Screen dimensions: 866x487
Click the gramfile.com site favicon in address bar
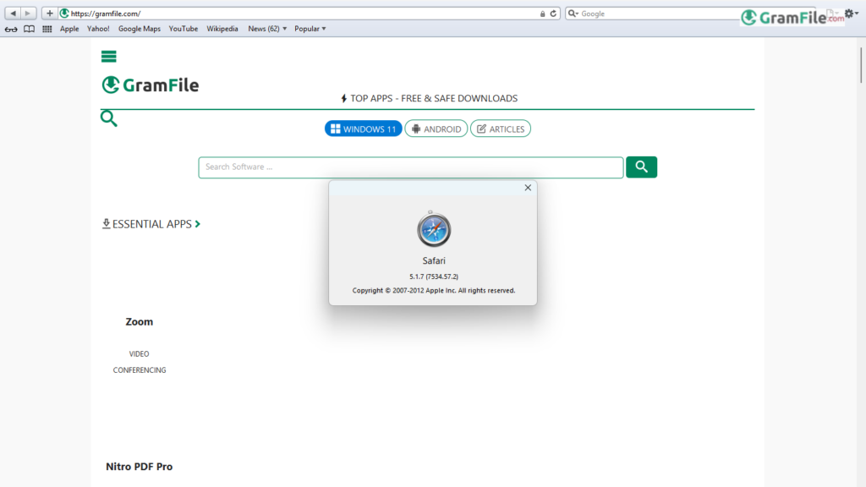click(64, 14)
